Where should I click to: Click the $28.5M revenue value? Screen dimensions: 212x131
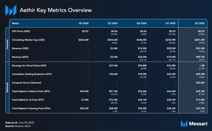point(171,48)
